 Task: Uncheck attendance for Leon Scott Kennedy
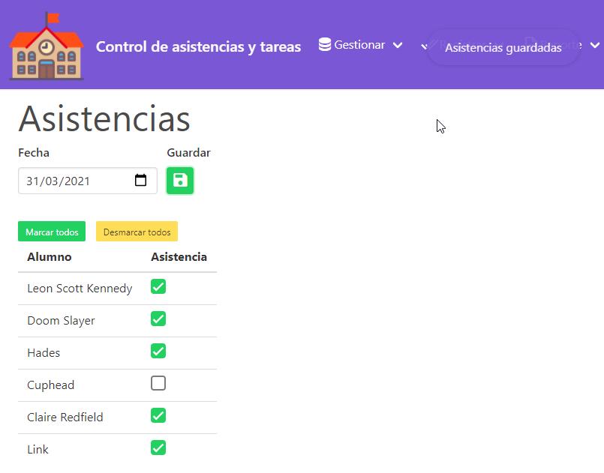tap(158, 287)
